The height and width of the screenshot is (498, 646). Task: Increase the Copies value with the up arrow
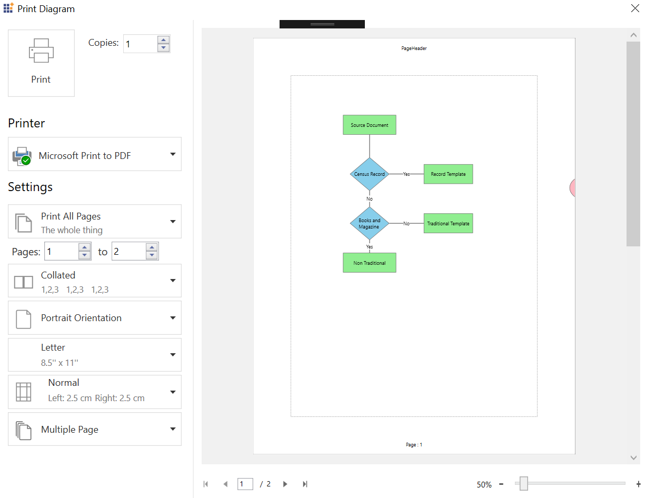(164, 40)
